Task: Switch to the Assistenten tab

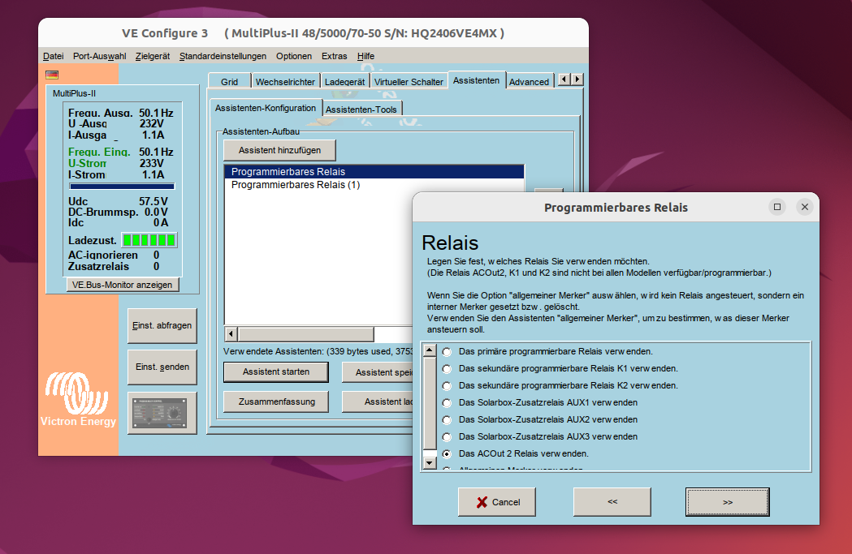Action: (x=476, y=80)
